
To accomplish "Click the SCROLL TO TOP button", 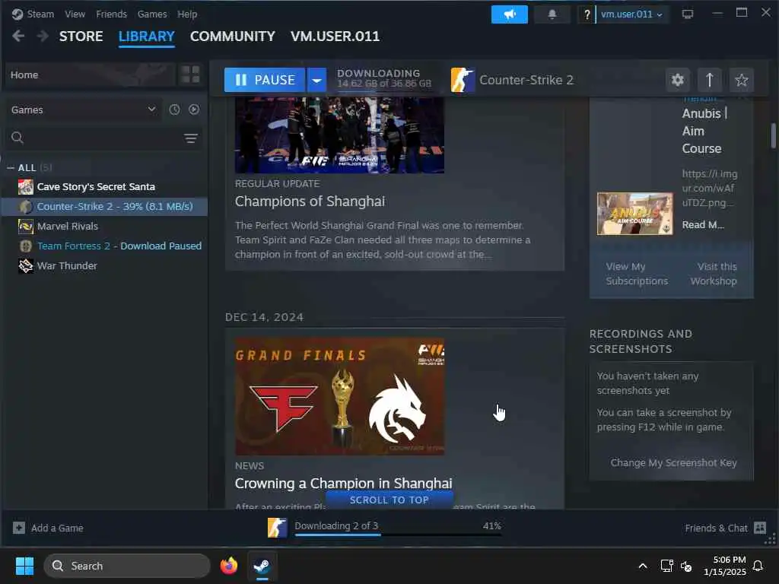I will [x=389, y=500].
